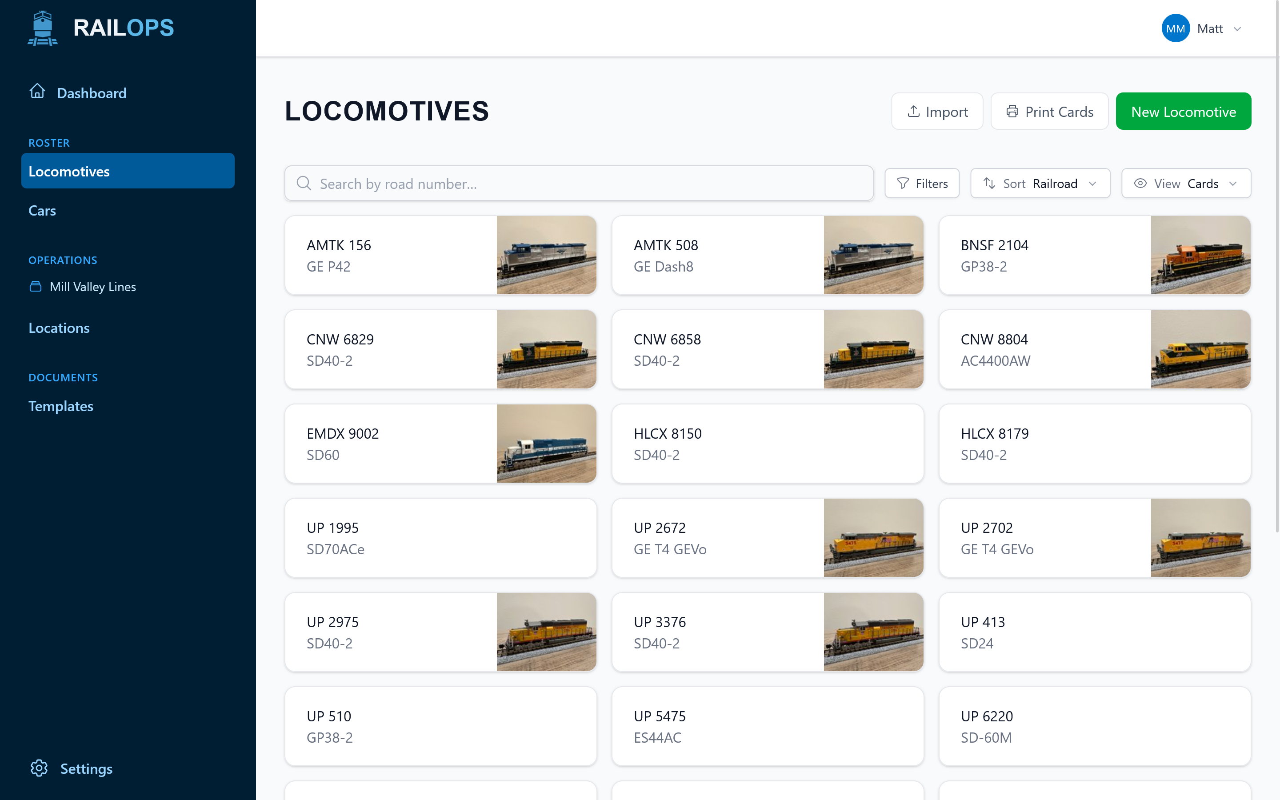1280x800 pixels.
Task: Open the UP 5475 ES44AC card
Action: pyautogui.click(x=768, y=726)
